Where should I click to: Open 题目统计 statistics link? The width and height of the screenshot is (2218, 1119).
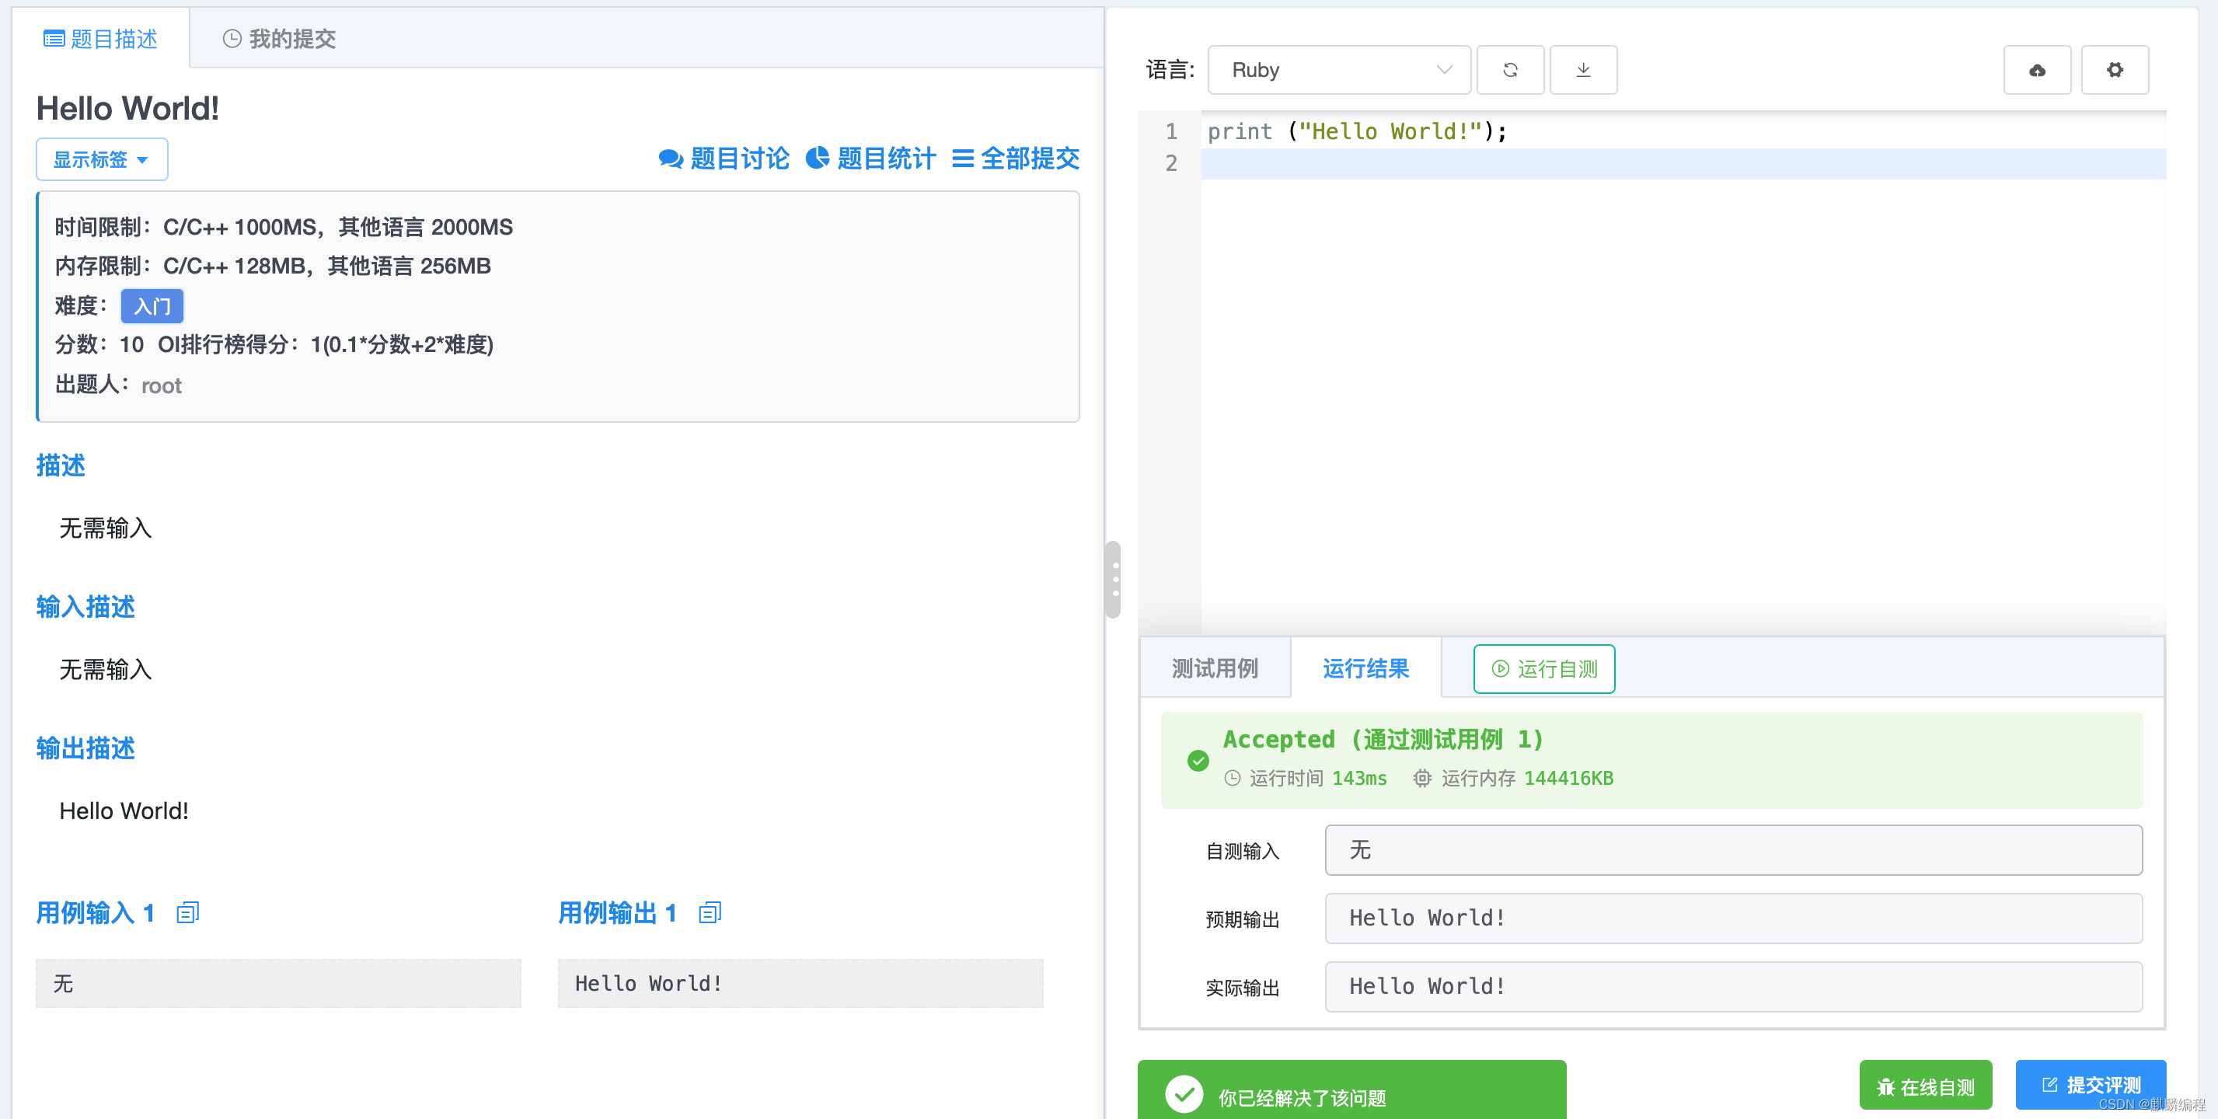point(870,159)
